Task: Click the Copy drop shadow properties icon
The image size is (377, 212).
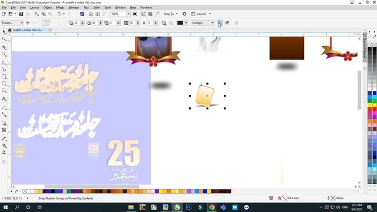Action: click(x=220, y=23)
